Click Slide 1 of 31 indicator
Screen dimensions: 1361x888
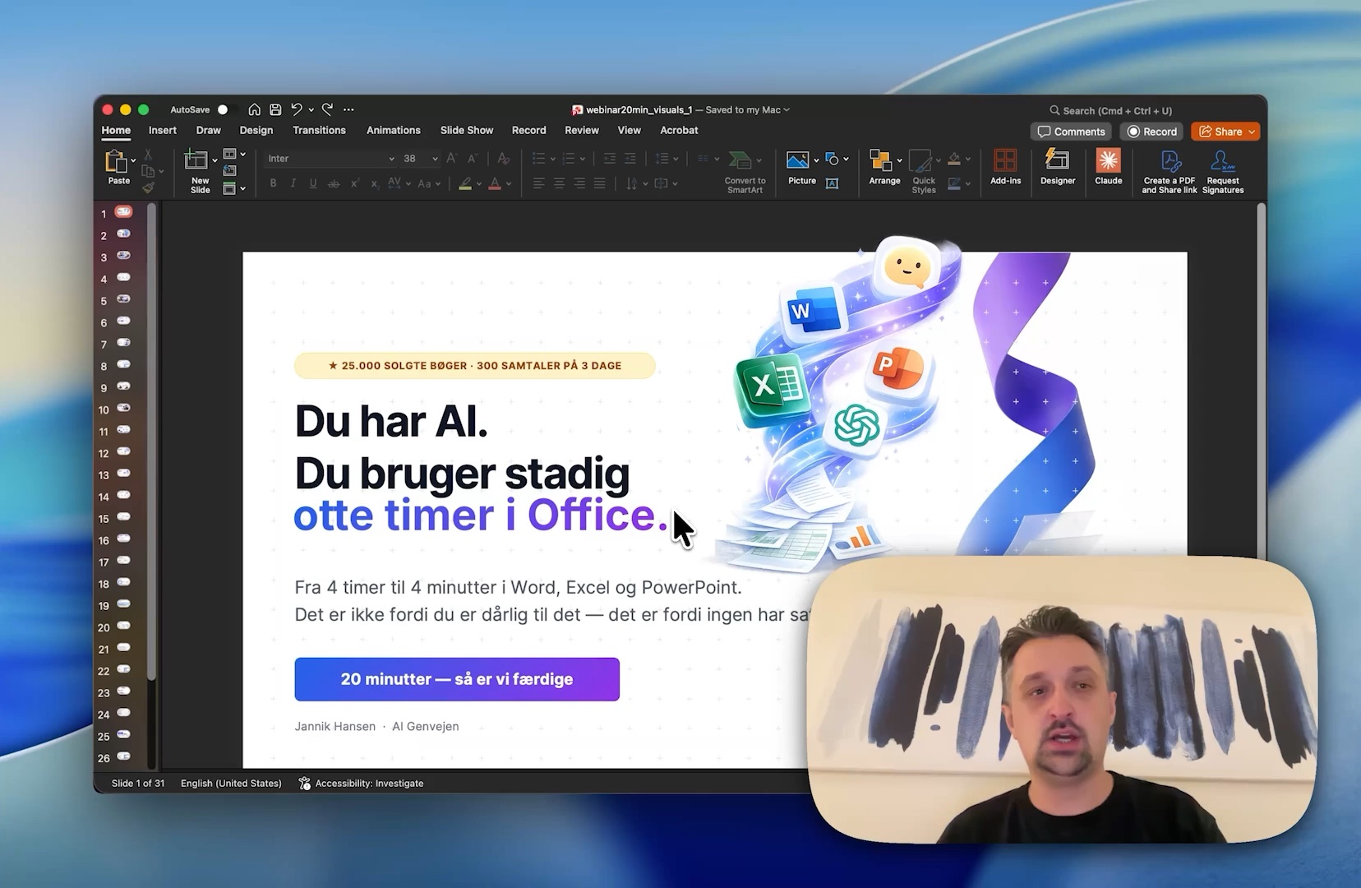(138, 784)
